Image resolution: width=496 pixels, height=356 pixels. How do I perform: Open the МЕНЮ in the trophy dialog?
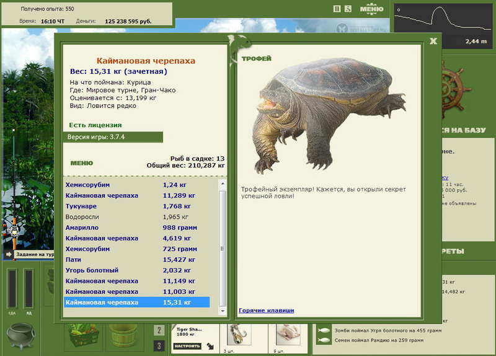(x=82, y=163)
